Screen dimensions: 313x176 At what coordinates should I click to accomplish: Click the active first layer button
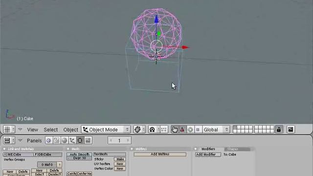pos(235,128)
